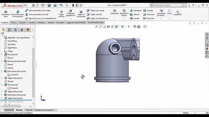
Task: Open the Viste 3D bottom tab
Action: click(29, 110)
